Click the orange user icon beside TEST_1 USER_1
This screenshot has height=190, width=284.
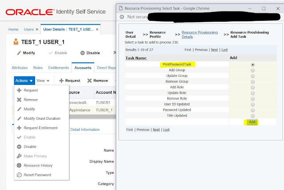pyautogui.click(x=16, y=42)
